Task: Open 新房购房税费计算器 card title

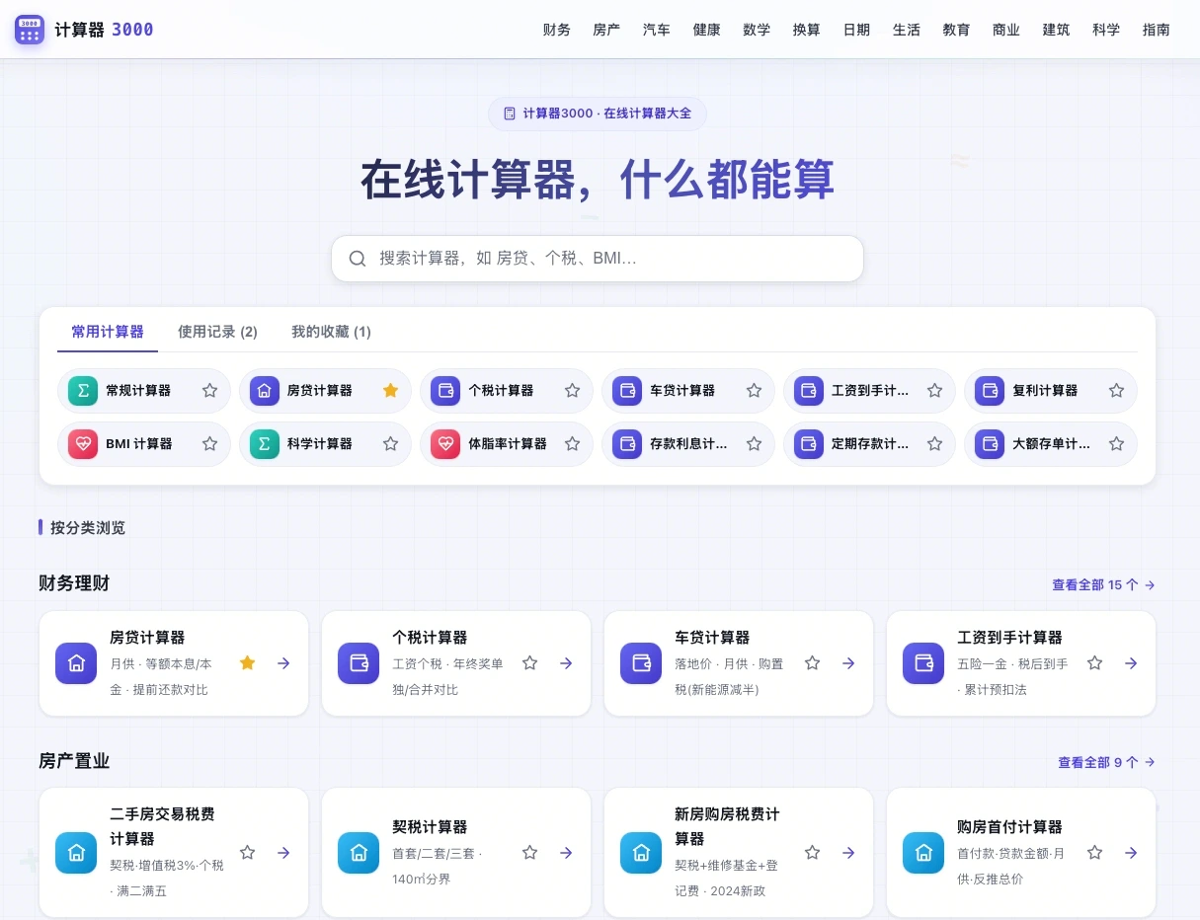Action: (727, 826)
